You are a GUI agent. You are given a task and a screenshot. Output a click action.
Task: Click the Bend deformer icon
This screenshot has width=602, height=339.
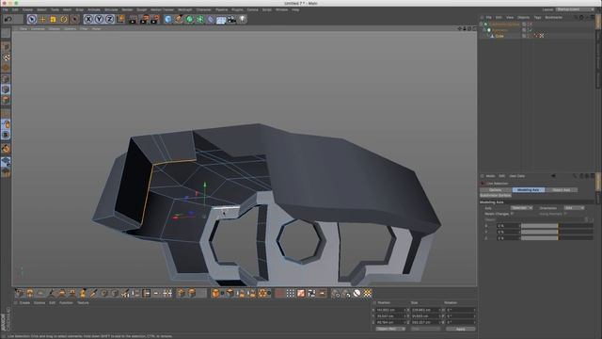coord(211,19)
